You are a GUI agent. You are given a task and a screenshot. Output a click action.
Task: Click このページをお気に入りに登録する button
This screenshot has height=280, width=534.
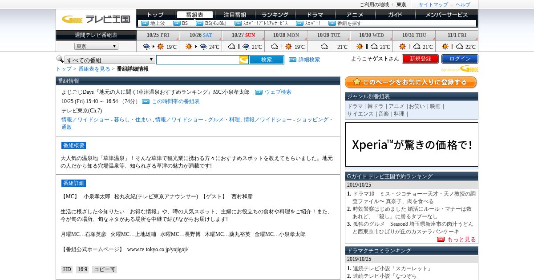click(x=411, y=82)
